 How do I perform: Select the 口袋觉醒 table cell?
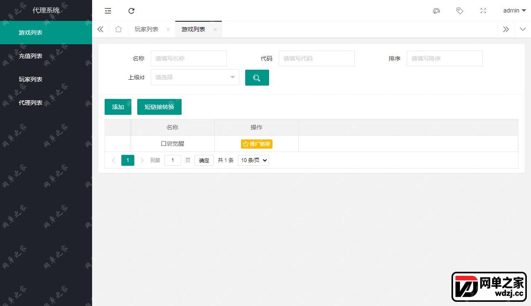click(172, 144)
